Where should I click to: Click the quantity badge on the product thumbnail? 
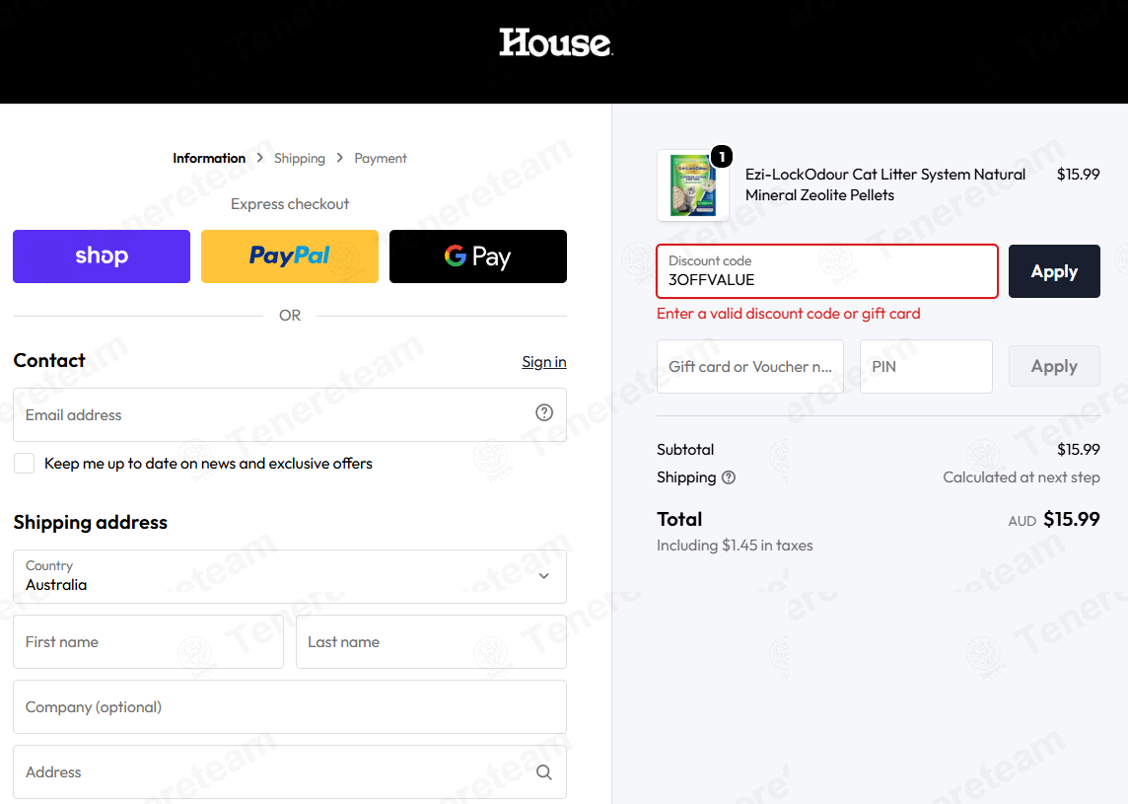[x=721, y=156]
